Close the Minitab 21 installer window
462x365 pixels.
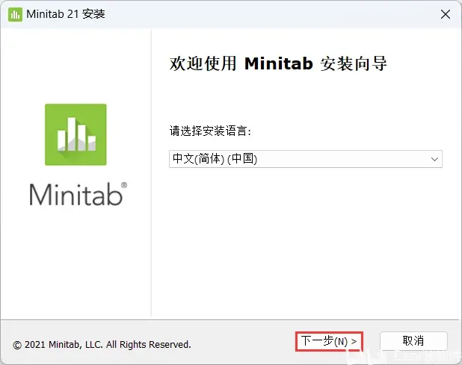coord(446,14)
